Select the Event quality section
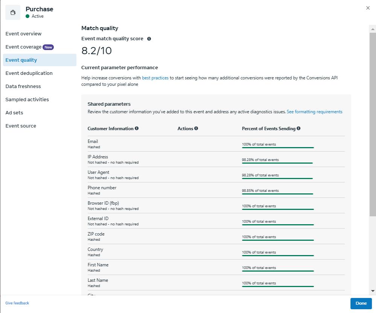This screenshot has width=376, height=313. click(40, 60)
